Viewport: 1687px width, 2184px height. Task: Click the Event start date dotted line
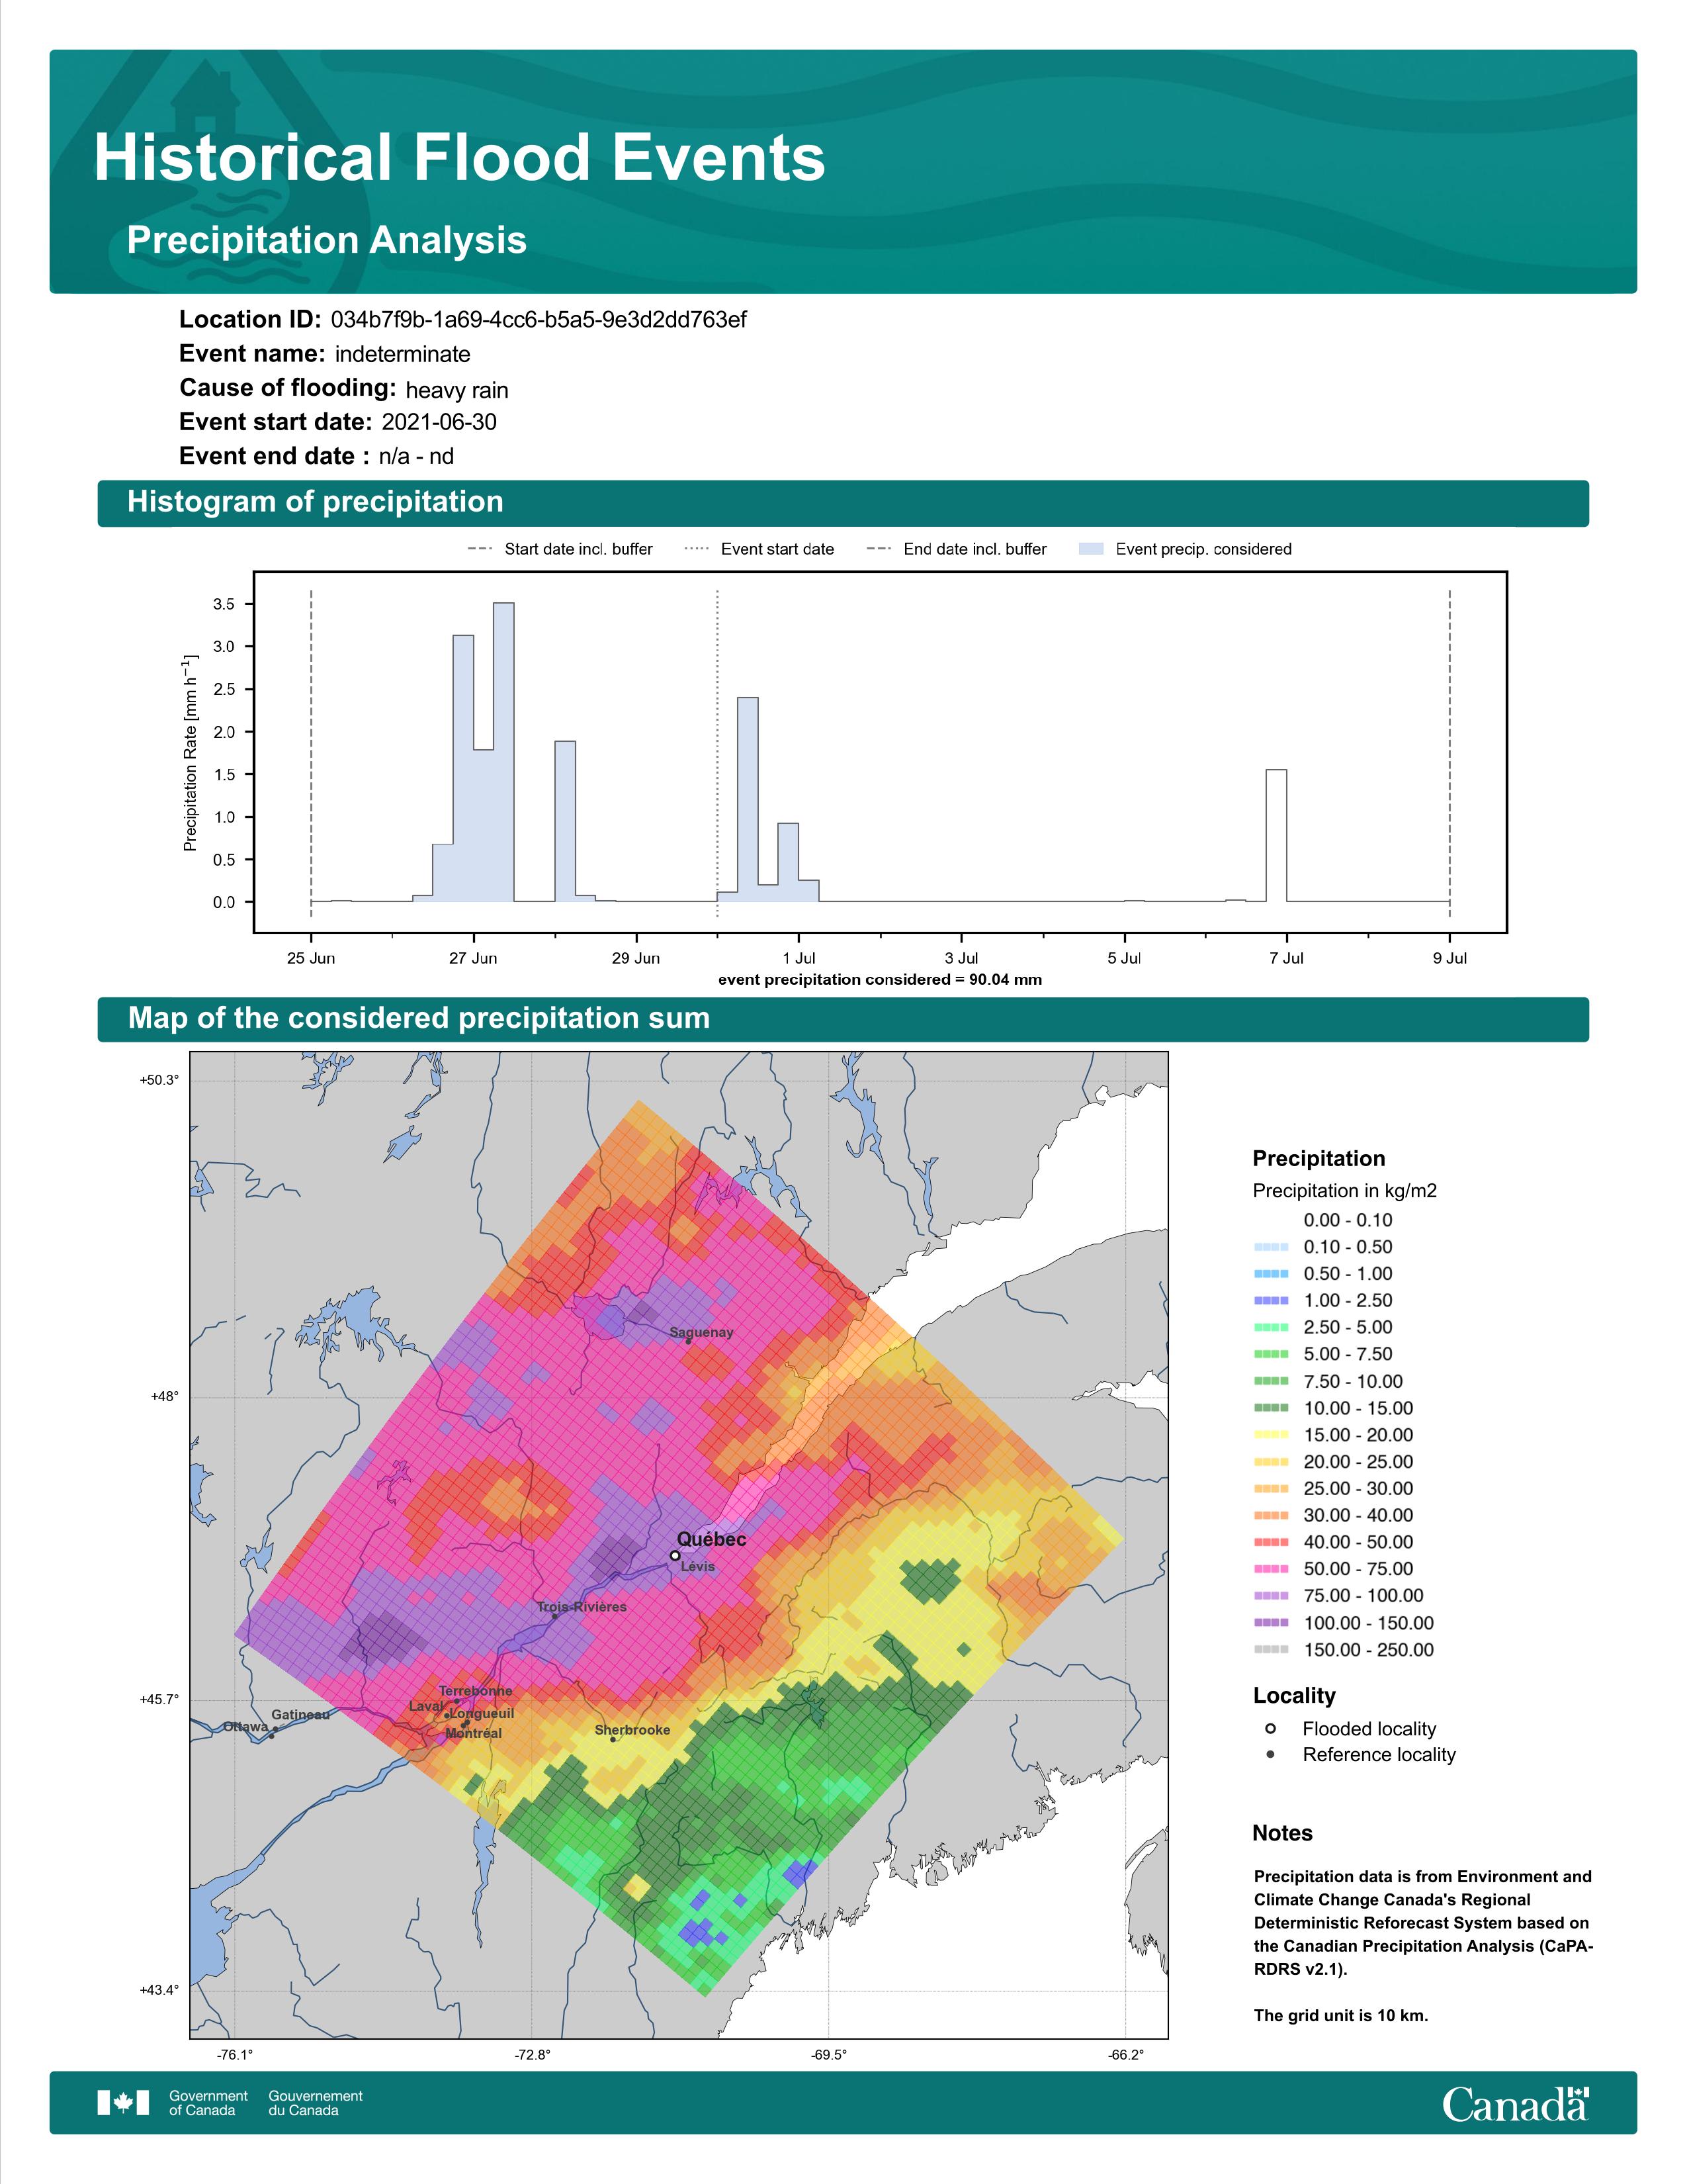tap(718, 752)
